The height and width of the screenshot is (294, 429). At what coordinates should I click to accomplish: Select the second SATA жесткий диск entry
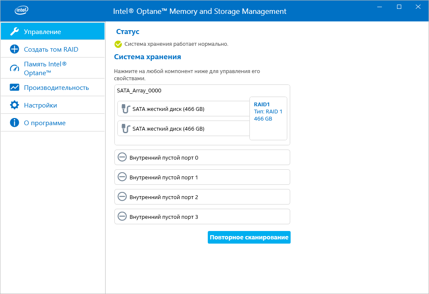168,129
